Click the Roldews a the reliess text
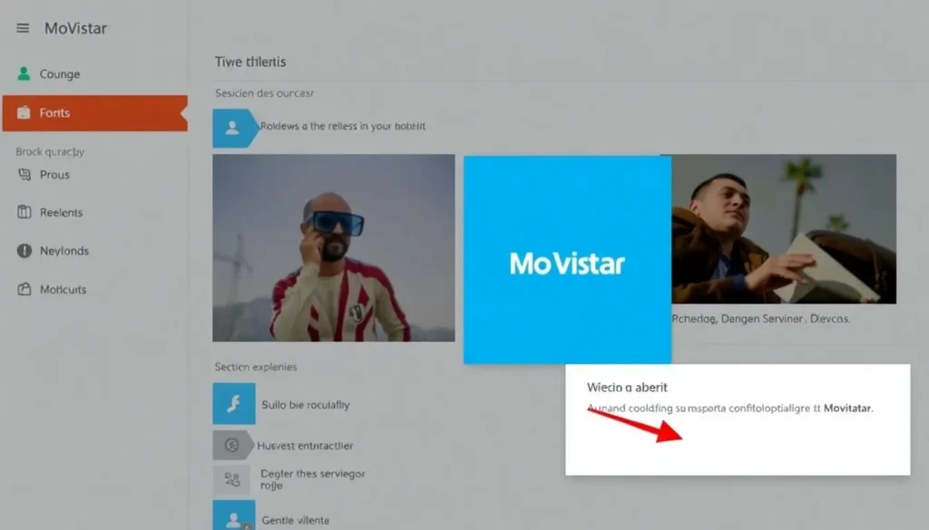Viewport: 929px width, 530px height. [x=343, y=126]
